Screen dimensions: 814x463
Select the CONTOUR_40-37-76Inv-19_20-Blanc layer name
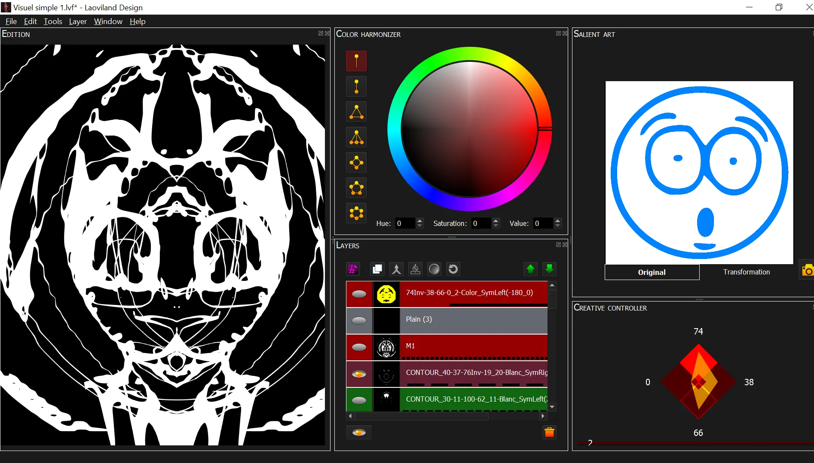coord(477,372)
